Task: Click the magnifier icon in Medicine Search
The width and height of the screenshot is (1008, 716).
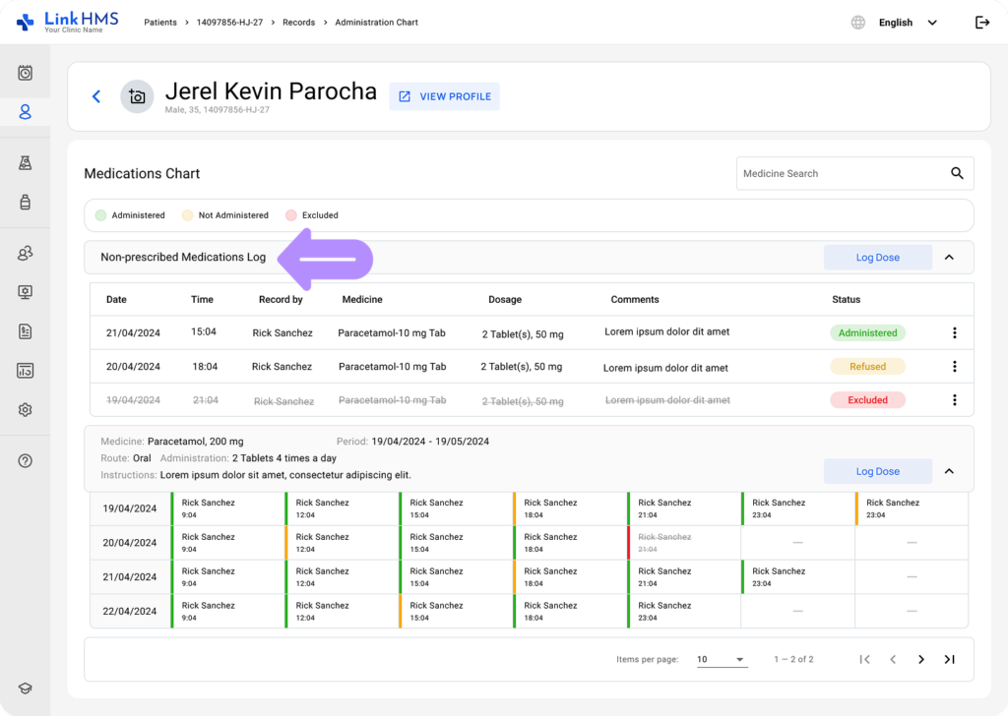Action: point(957,173)
